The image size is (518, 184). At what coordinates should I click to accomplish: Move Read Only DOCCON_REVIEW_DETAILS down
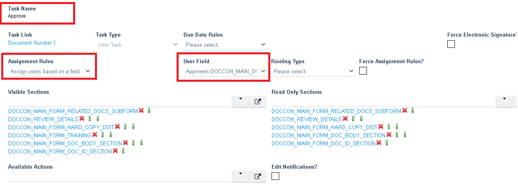pos(361,119)
